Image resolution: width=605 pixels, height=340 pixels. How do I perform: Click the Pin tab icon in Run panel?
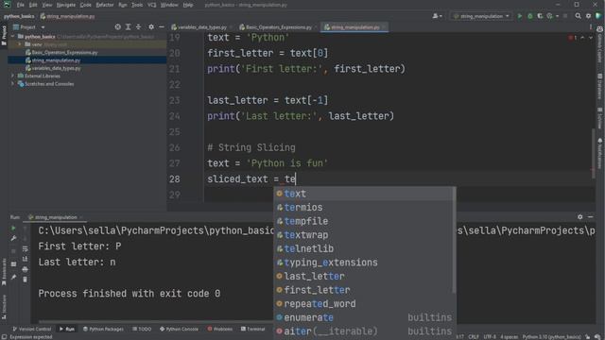(13, 277)
